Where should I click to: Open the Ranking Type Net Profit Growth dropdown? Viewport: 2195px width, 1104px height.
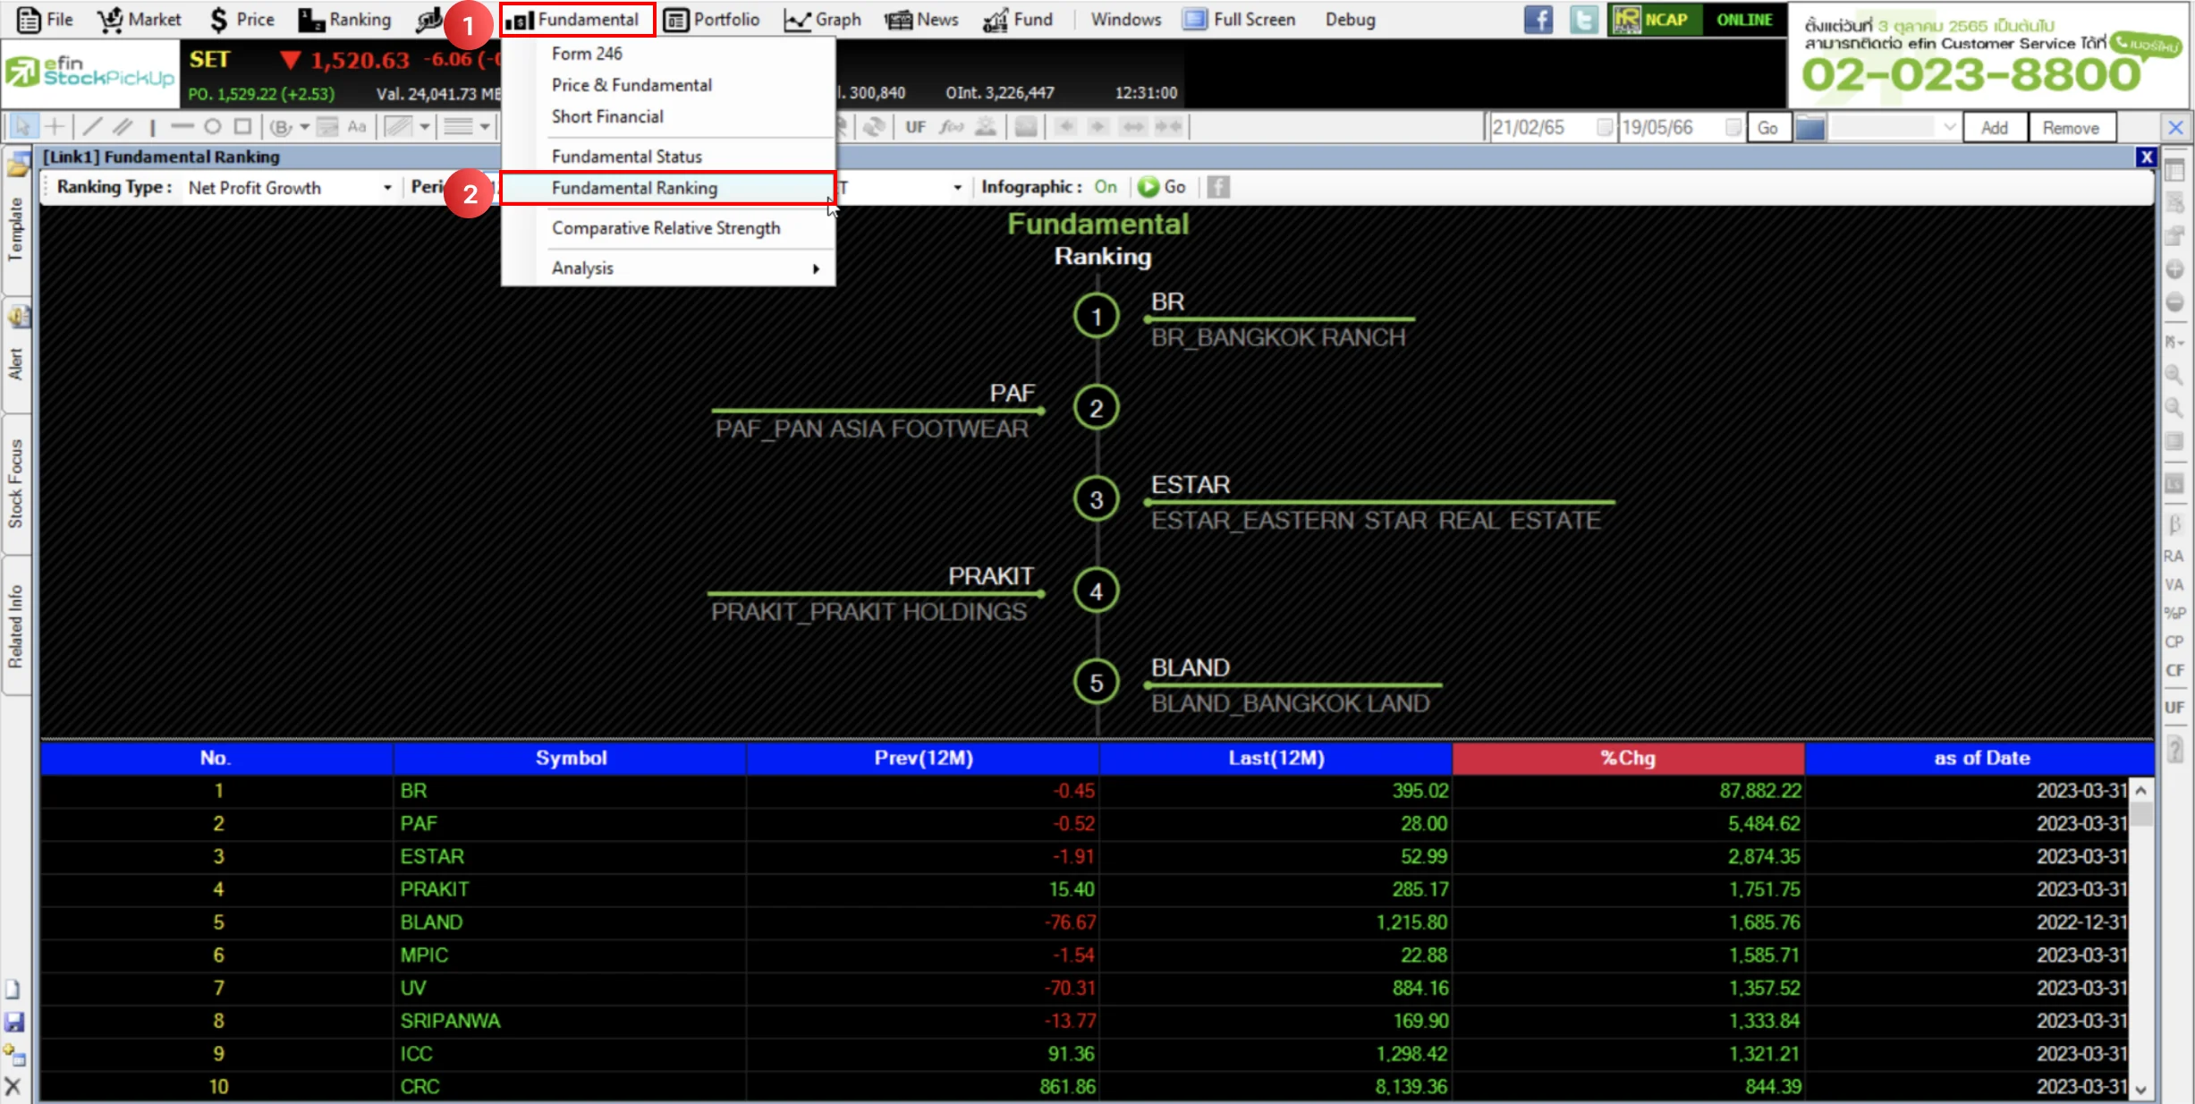click(x=290, y=188)
